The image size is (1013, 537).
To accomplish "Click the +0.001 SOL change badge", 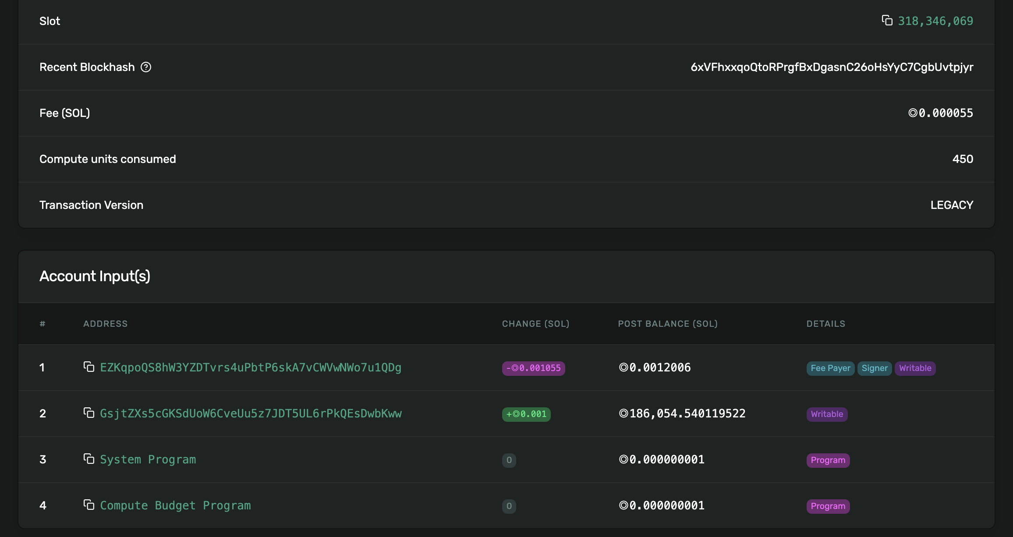I will point(526,414).
